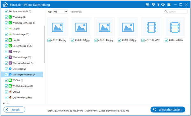Click the Viber-Anhänge app icon
This screenshot has width=191, height=116.
coord(10,57)
